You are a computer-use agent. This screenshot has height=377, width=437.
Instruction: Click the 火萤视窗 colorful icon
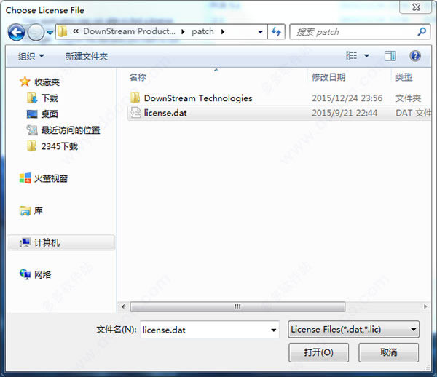25,178
